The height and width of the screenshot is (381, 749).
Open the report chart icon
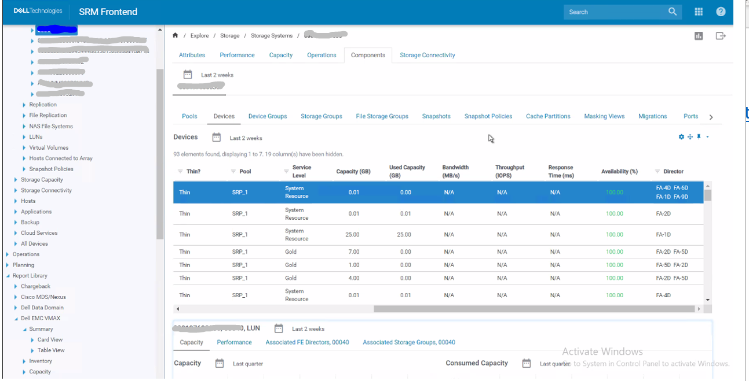[699, 36]
